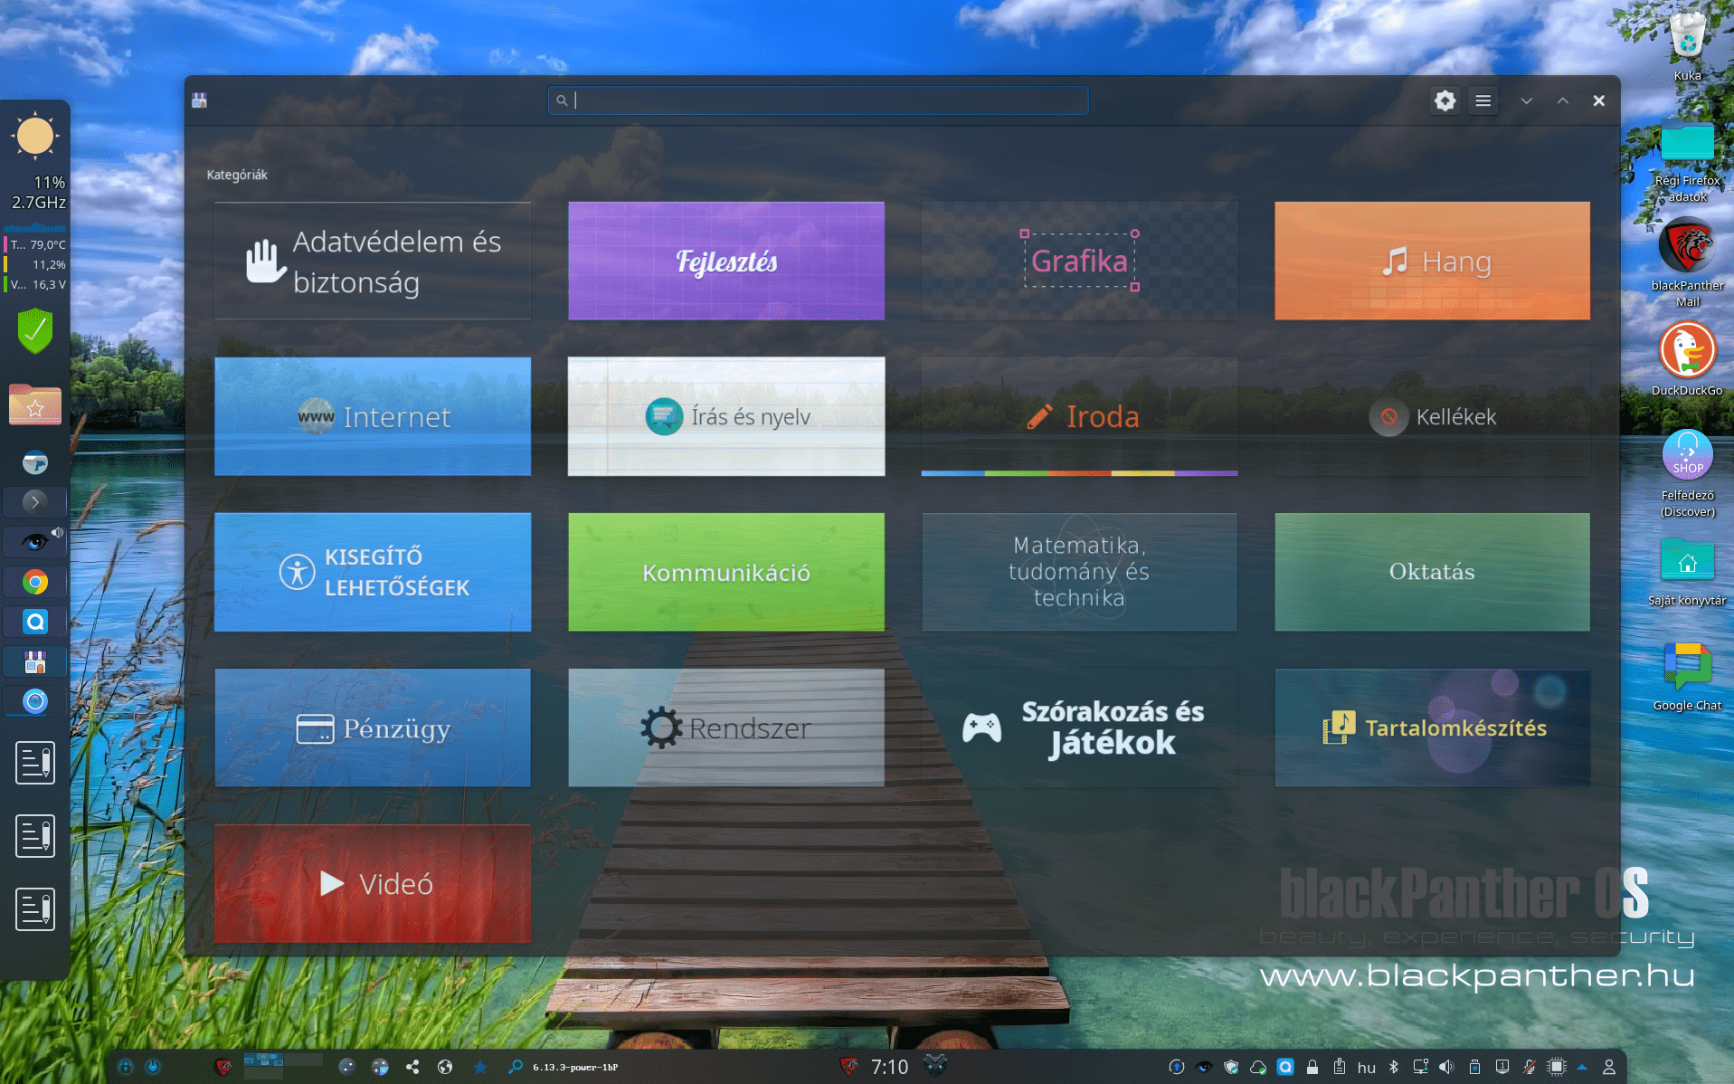Open the Internet category tile
The height and width of the screenshot is (1084, 1734).
pyautogui.click(x=373, y=416)
